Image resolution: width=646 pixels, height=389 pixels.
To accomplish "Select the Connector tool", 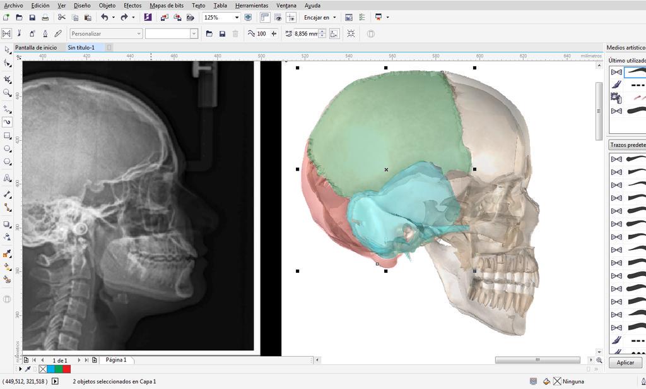I will 7,208.
